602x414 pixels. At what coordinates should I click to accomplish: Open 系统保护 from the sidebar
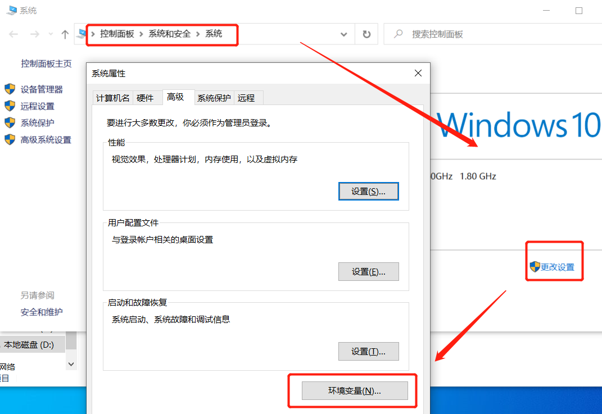click(x=37, y=123)
